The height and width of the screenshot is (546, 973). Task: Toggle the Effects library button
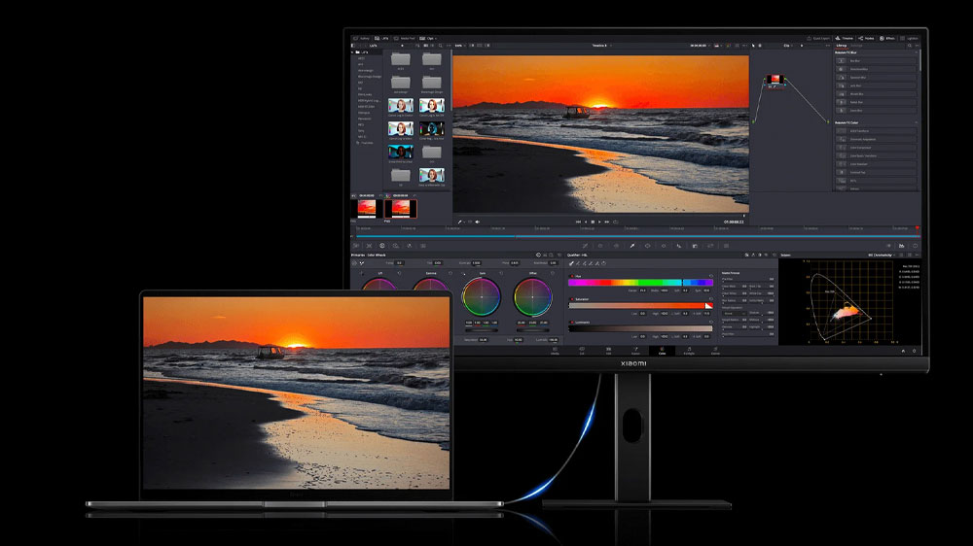(887, 39)
